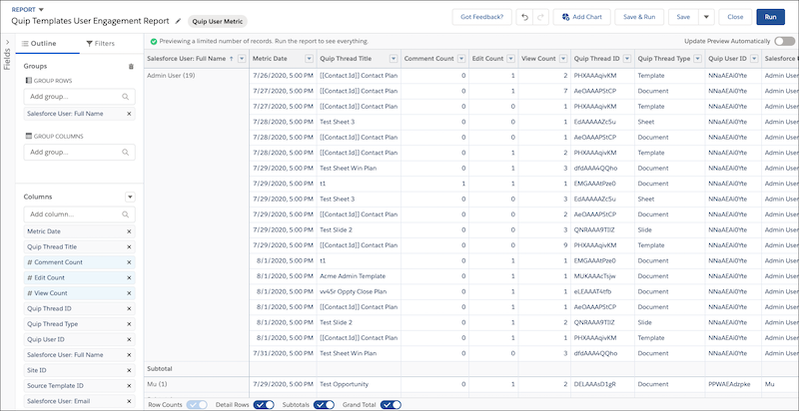The image size is (799, 411).
Task: Select the Mu (1) group cell
Action: (x=197, y=384)
